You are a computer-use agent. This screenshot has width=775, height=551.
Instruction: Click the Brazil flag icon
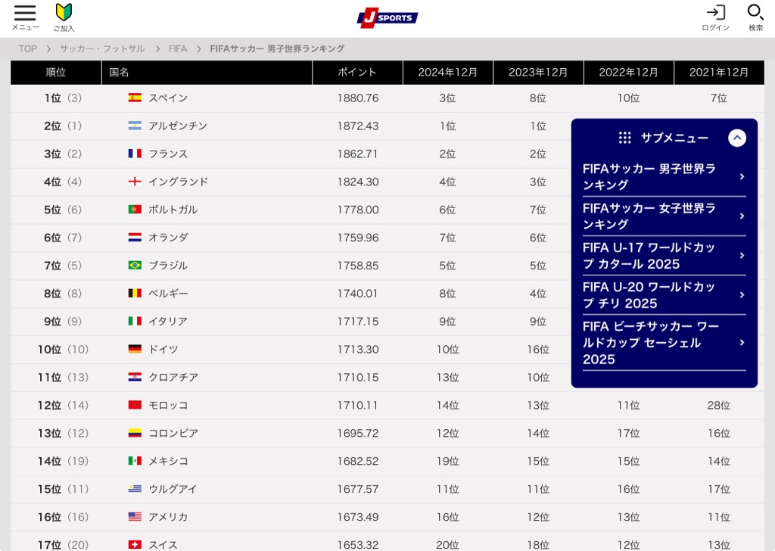coord(135,266)
